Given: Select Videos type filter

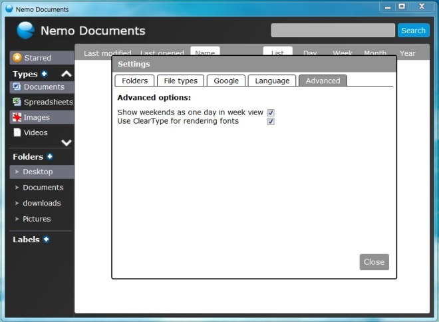Looking at the screenshot, I should coord(42,132).
